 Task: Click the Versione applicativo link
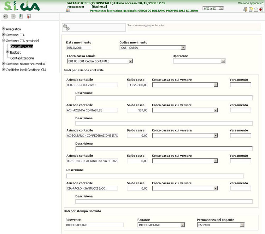pyautogui.click(x=251, y=3)
